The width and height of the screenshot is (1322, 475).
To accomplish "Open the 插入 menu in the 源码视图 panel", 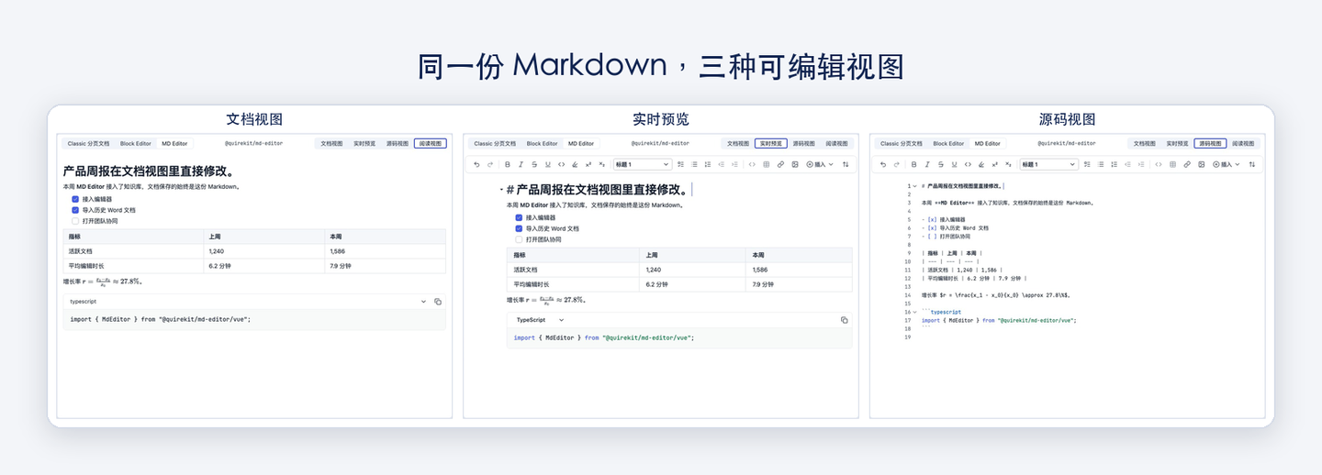I will coord(1227,164).
